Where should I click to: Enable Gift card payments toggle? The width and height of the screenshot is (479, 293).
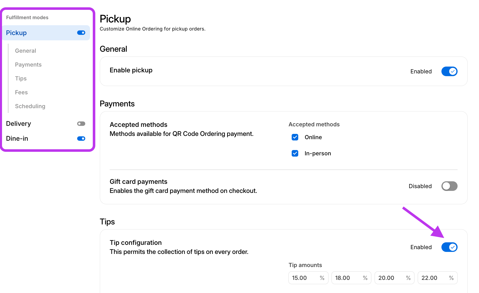click(x=449, y=186)
